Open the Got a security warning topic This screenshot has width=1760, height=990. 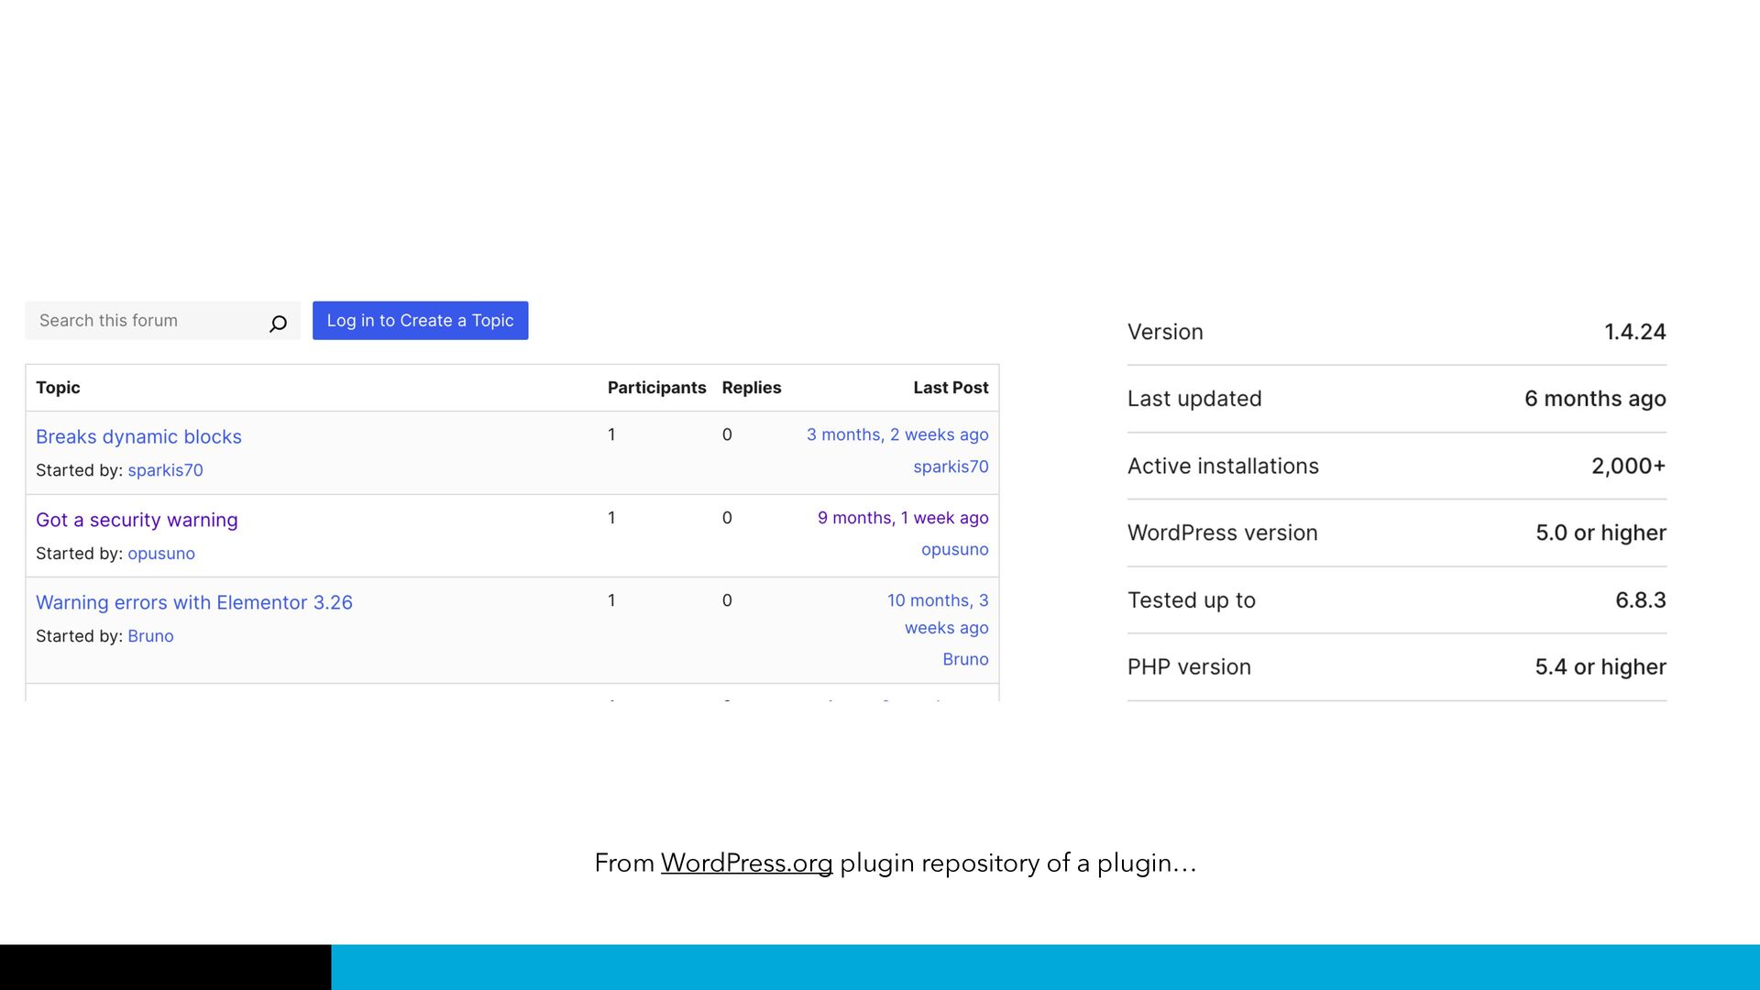[x=137, y=521]
